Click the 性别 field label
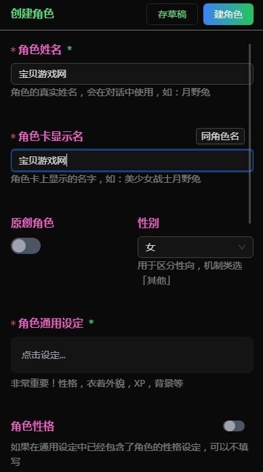This screenshot has width=263, height=472. pyautogui.click(x=148, y=223)
